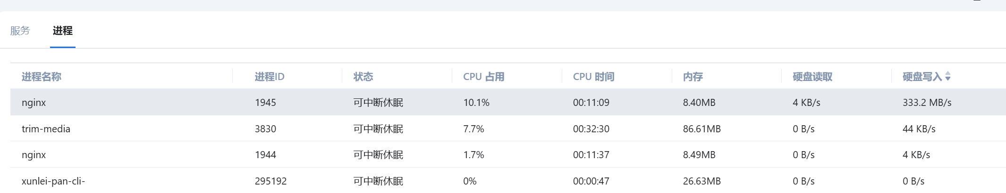Select the xunlei-pan-cli- process row
The height and width of the screenshot is (193, 1006).
53,181
